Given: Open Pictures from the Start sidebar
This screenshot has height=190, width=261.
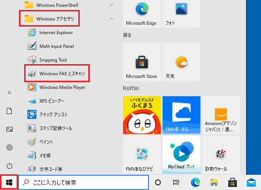Looking at the screenshot, I should 9,129.
